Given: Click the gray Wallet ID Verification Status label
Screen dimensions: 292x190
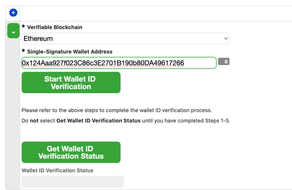Looking at the screenshot, I should [57, 171].
